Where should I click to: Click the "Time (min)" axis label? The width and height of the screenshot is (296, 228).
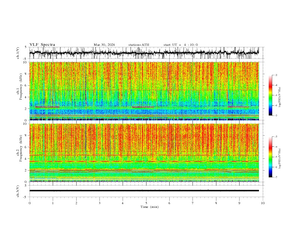(149, 207)
